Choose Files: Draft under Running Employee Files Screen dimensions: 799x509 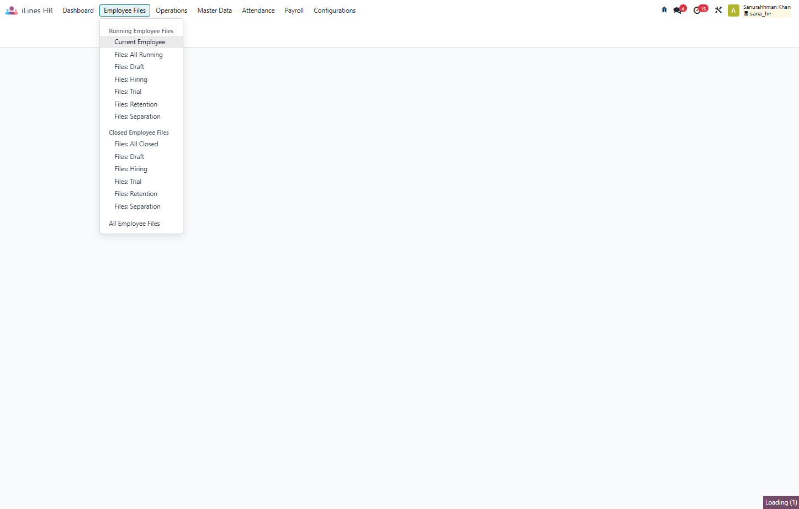[141, 67]
